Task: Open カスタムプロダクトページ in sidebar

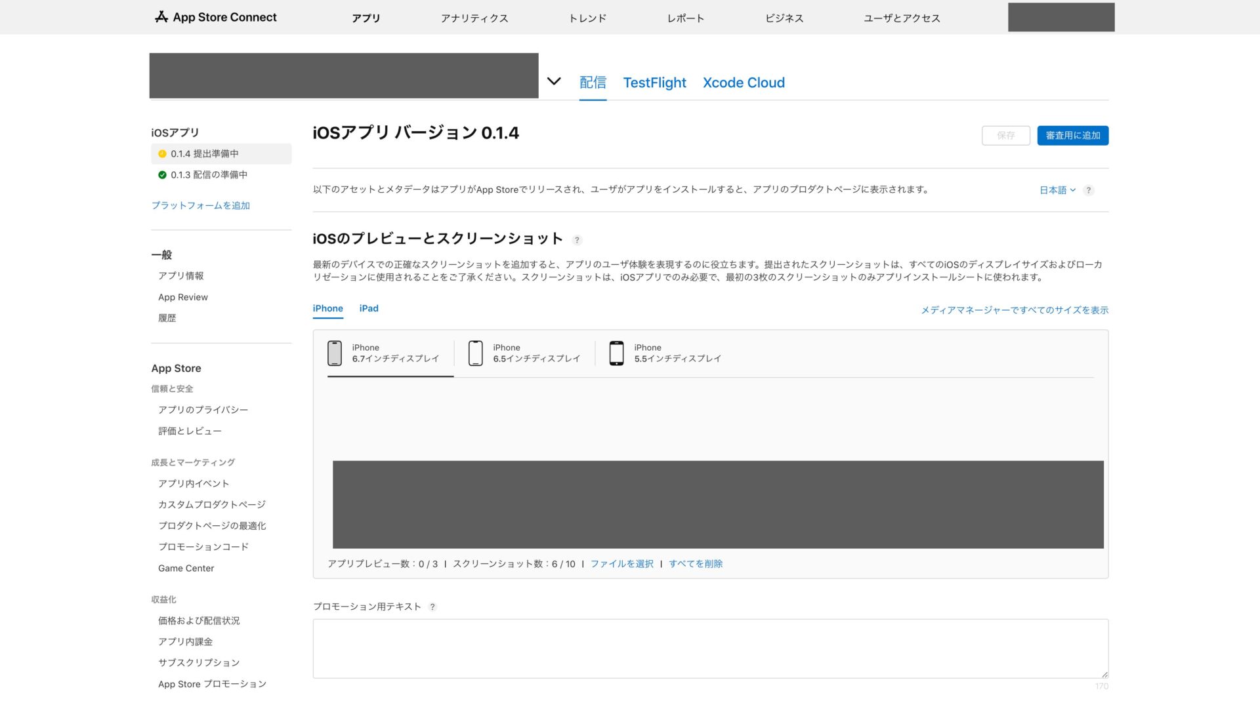Action: [212, 505]
